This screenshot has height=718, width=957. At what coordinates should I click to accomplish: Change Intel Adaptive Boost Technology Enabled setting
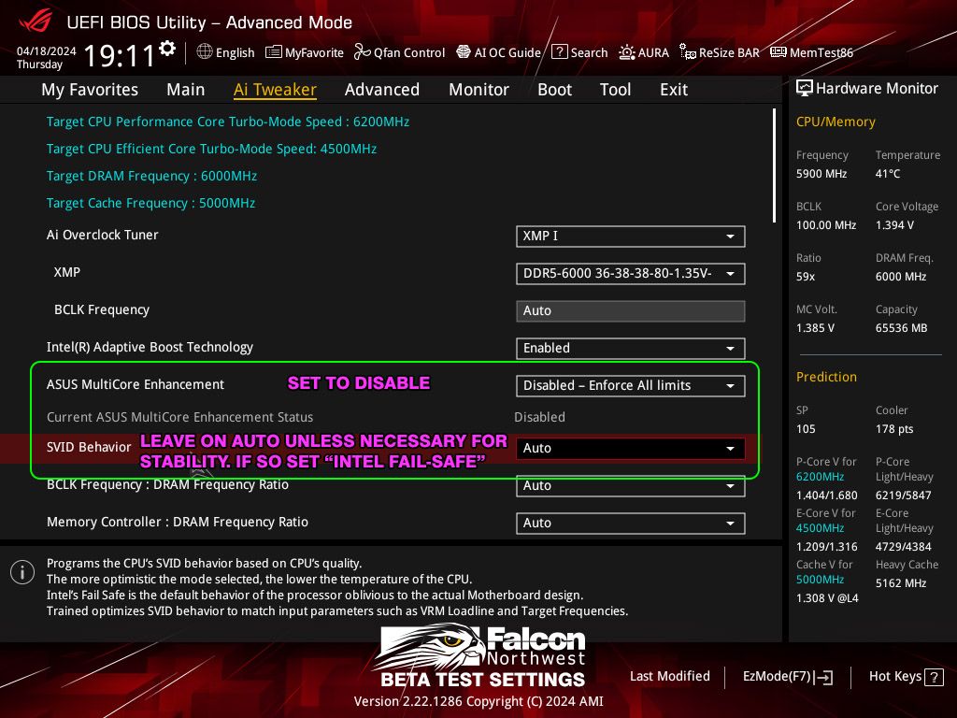631,348
